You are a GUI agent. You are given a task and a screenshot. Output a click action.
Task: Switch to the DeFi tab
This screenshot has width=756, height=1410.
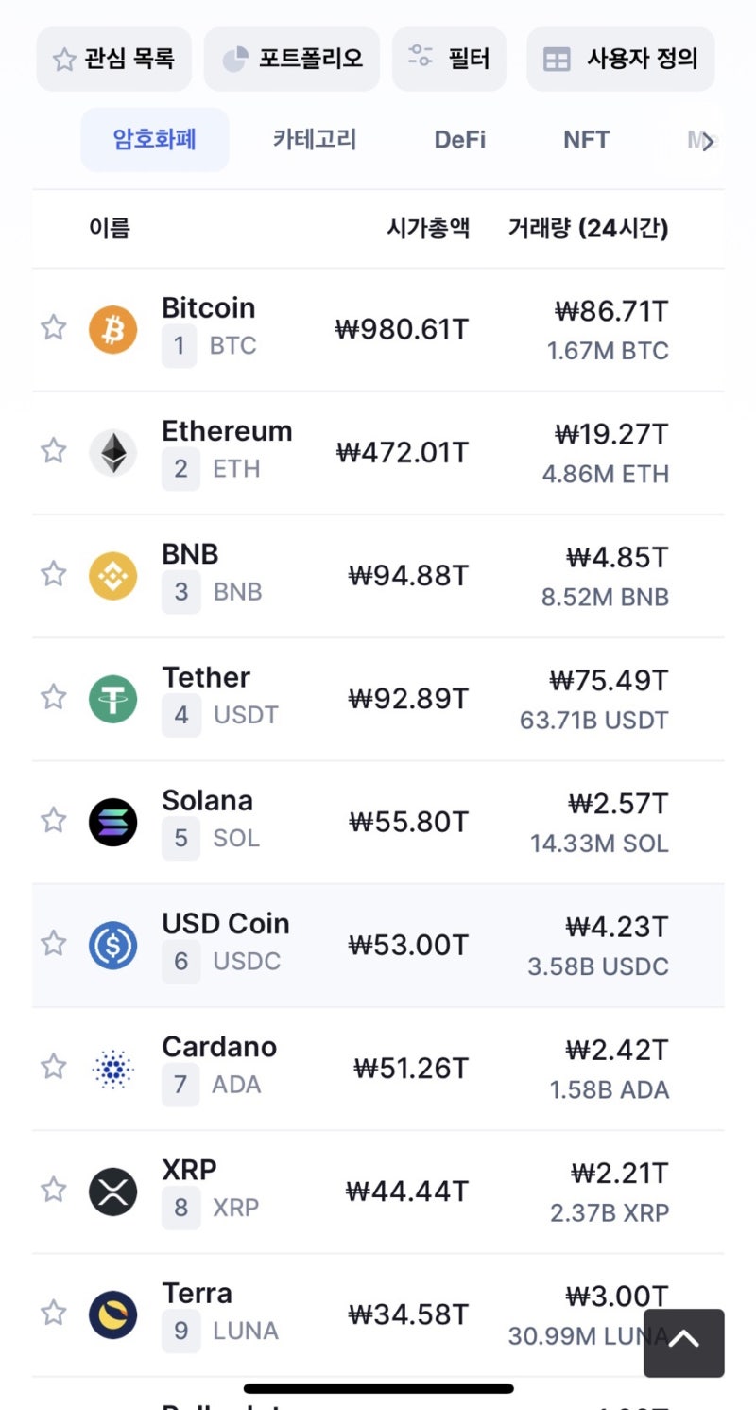(459, 140)
